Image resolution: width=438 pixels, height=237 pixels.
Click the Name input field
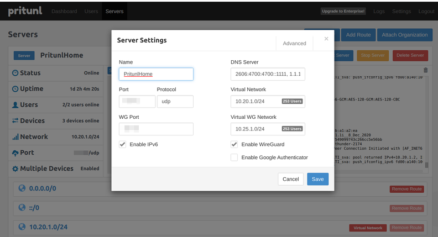156,74
